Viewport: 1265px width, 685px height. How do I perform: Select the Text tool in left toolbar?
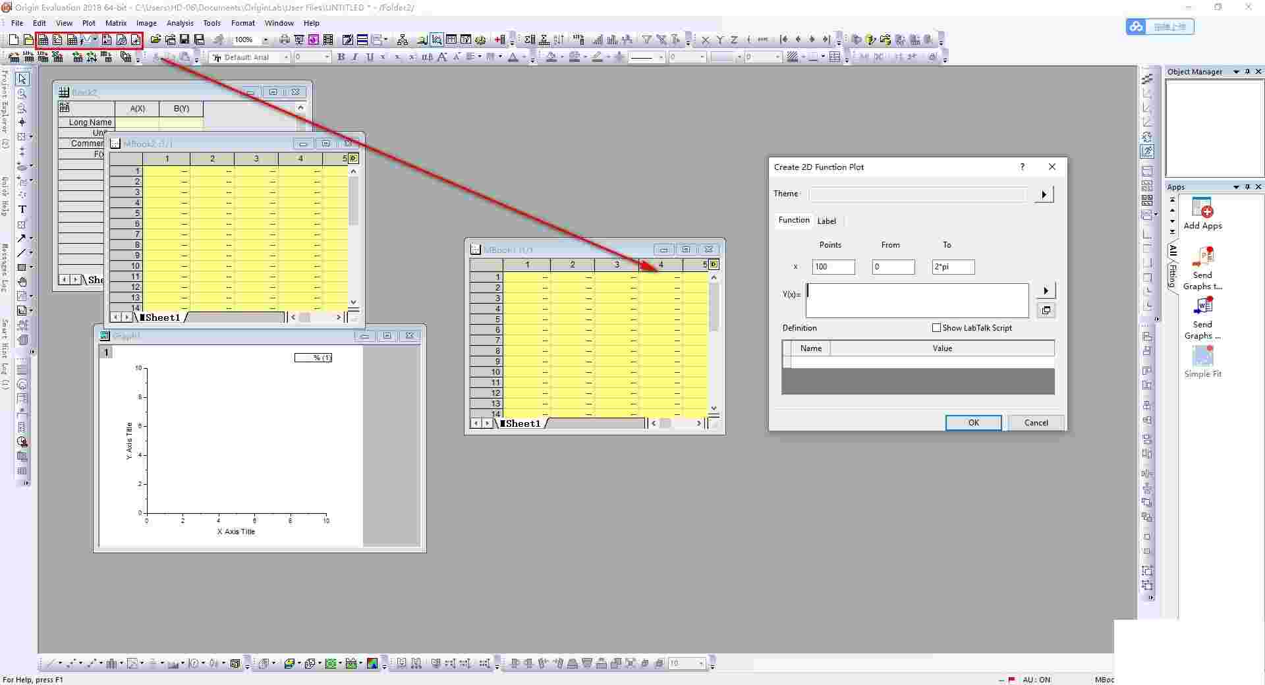point(22,209)
